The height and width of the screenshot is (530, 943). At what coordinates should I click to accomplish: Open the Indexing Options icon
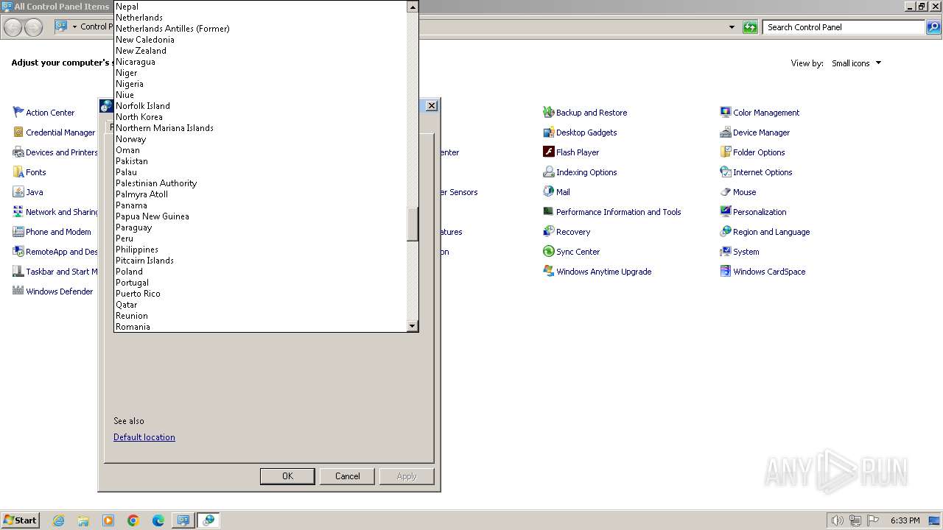pyautogui.click(x=548, y=172)
